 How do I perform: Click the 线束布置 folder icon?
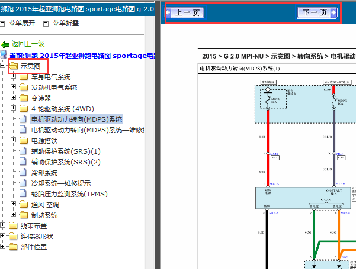(x=13, y=225)
